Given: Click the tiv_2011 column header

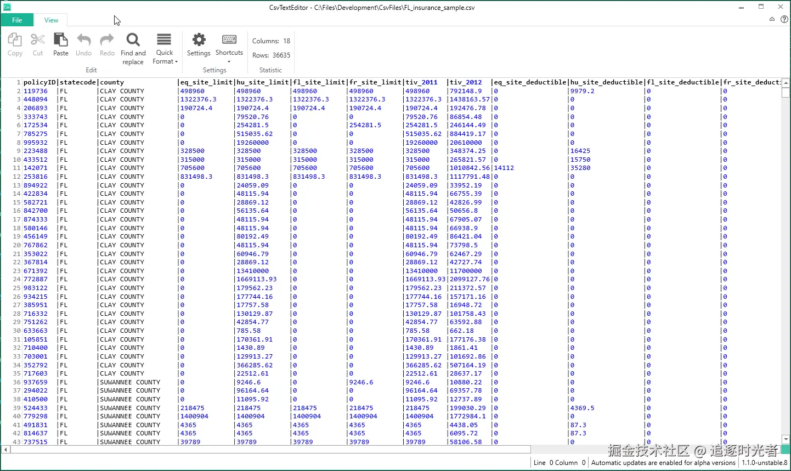Looking at the screenshot, I should point(421,82).
